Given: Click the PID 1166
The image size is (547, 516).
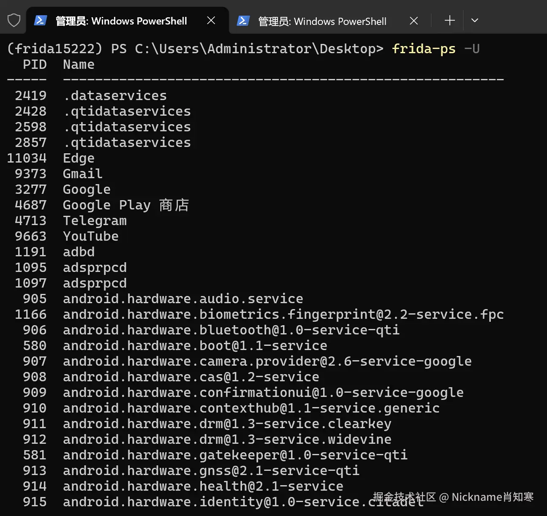Looking at the screenshot, I should (31, 315).
